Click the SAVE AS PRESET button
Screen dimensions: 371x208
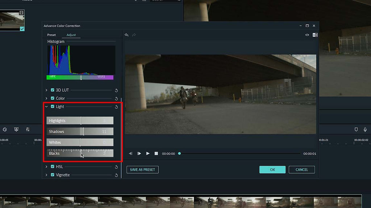point(142,170)
